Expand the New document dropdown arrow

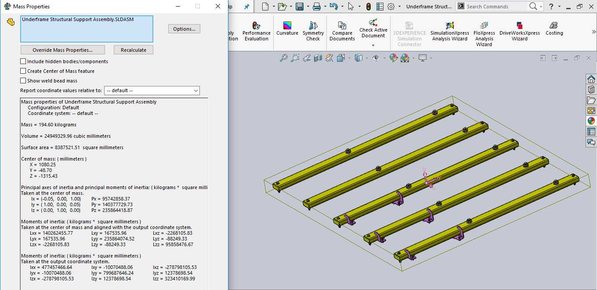[x=273, y=7]
